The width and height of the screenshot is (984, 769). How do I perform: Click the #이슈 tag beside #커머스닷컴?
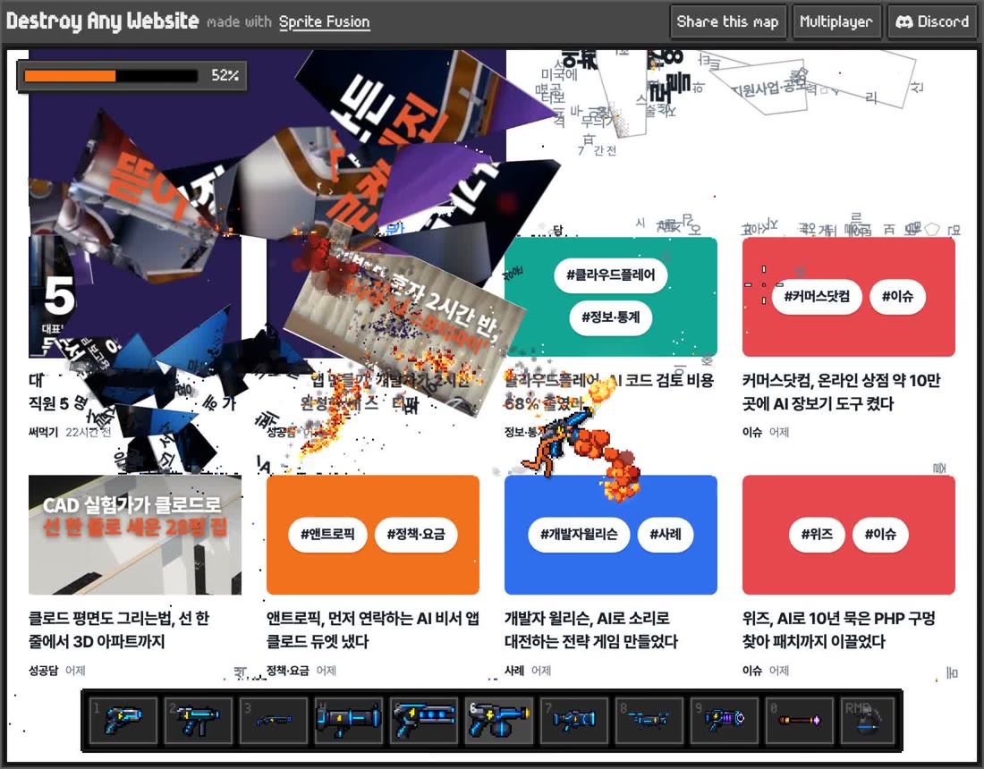pyautogui.click(x=897, y=296)
